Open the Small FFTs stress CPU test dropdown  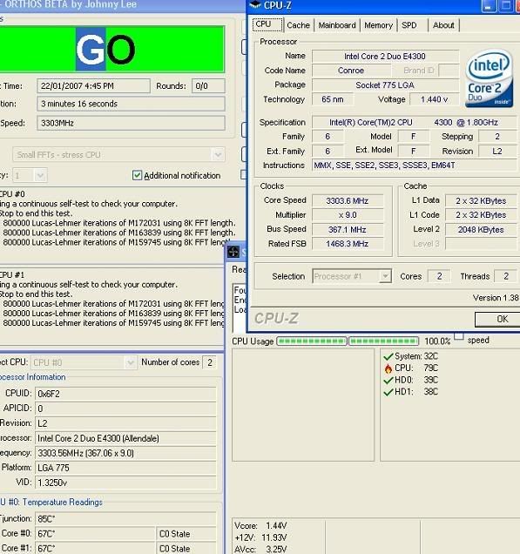click(118, 155)
